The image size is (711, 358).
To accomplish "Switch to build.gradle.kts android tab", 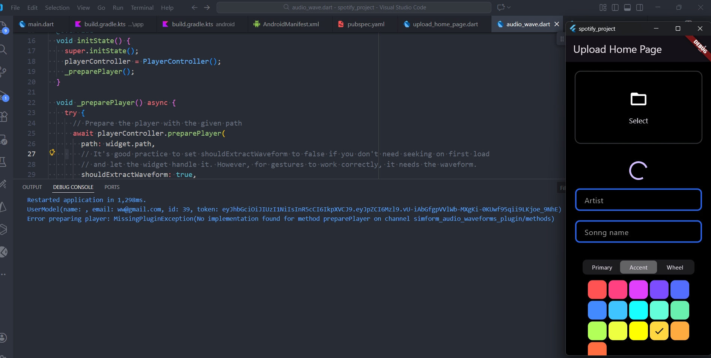I will 203,24.
